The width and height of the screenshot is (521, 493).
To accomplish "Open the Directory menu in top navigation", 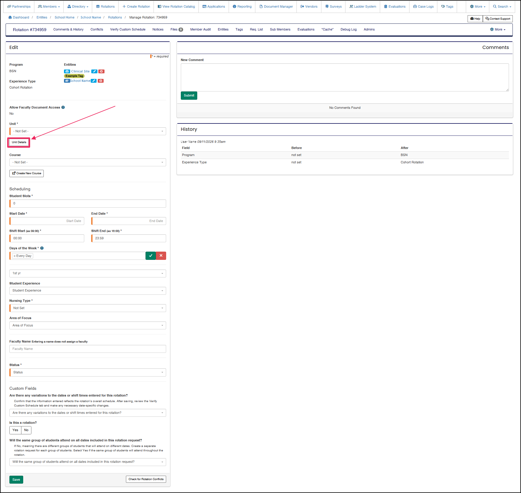I will tap(78, 6).
